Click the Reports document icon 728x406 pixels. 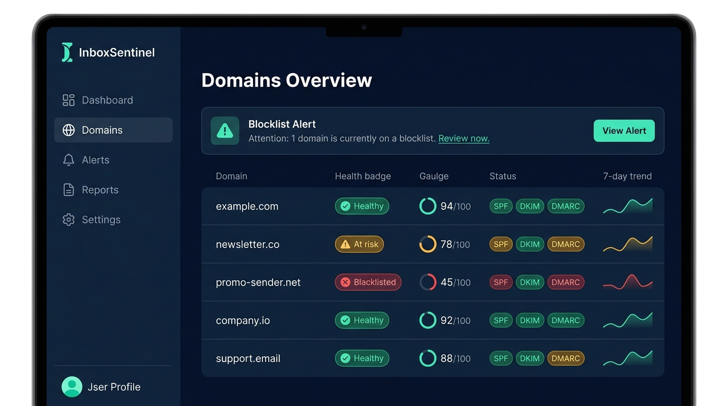click(69, 190)
